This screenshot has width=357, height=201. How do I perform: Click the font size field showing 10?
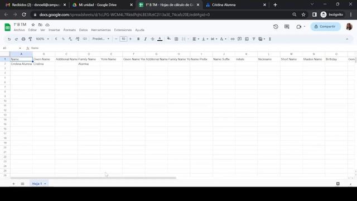123,39
